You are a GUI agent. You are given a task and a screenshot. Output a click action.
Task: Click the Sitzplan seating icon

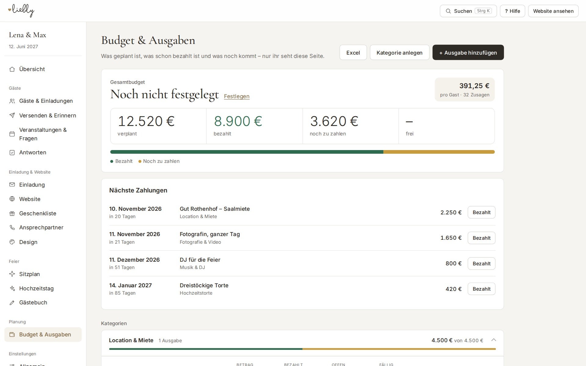click(x=12, y=274)
